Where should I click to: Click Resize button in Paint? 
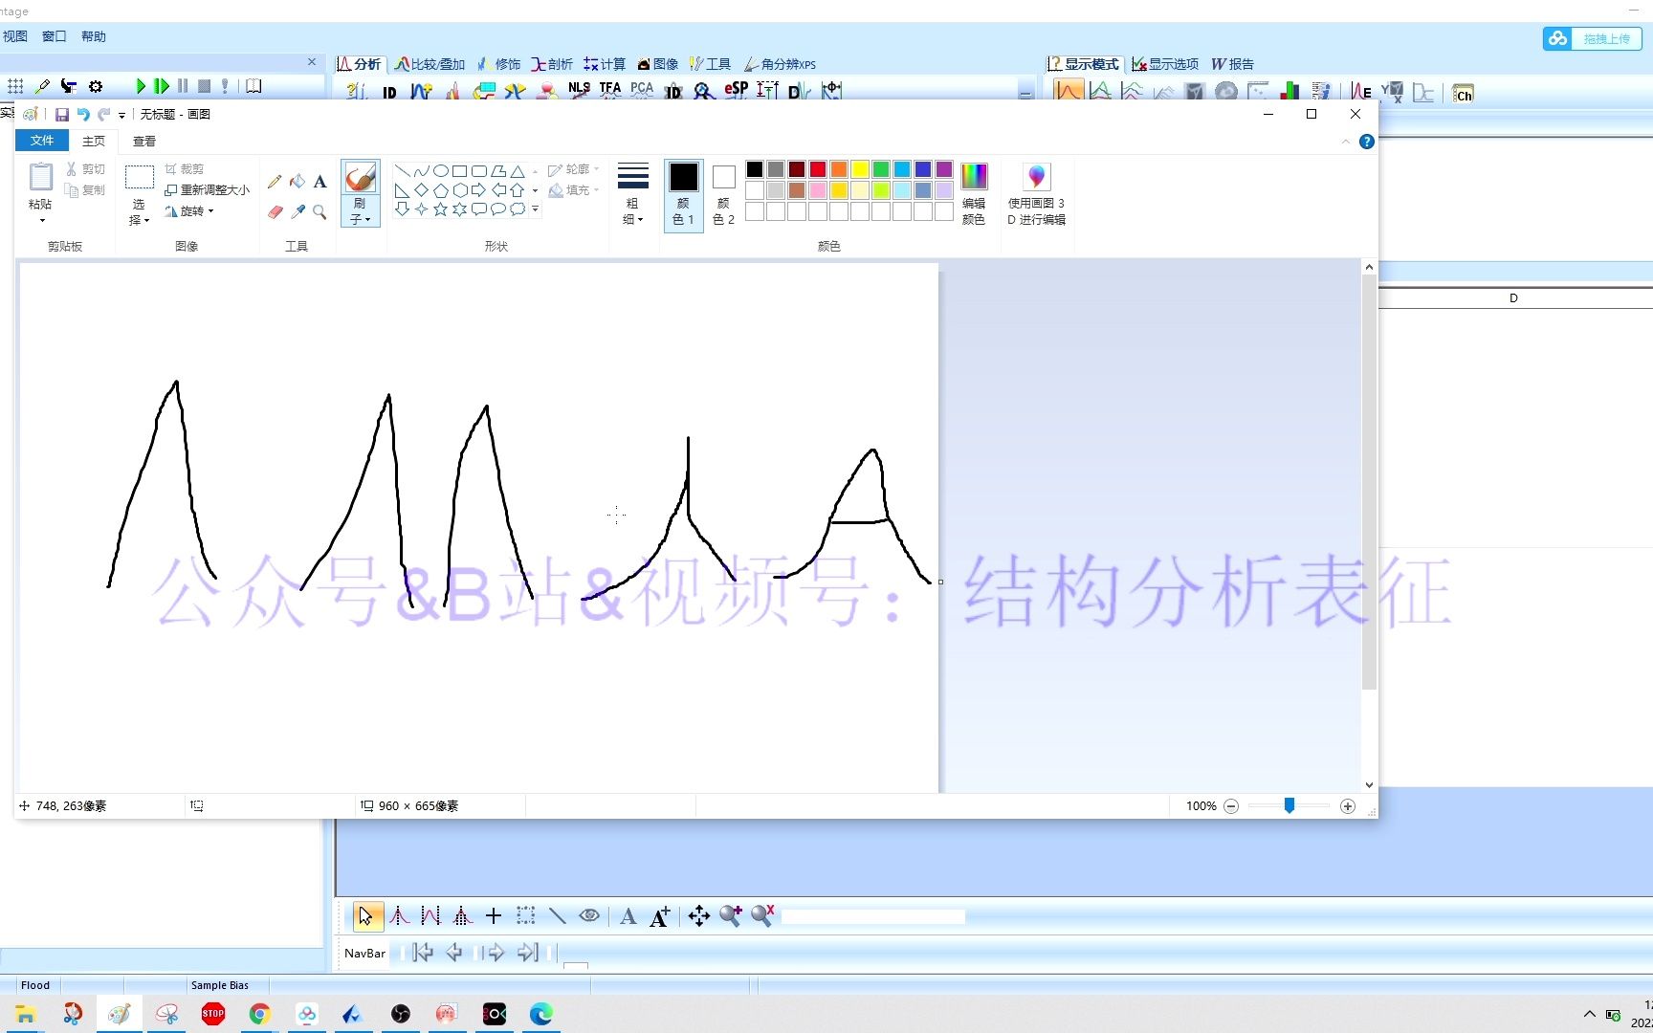(207, 190)
